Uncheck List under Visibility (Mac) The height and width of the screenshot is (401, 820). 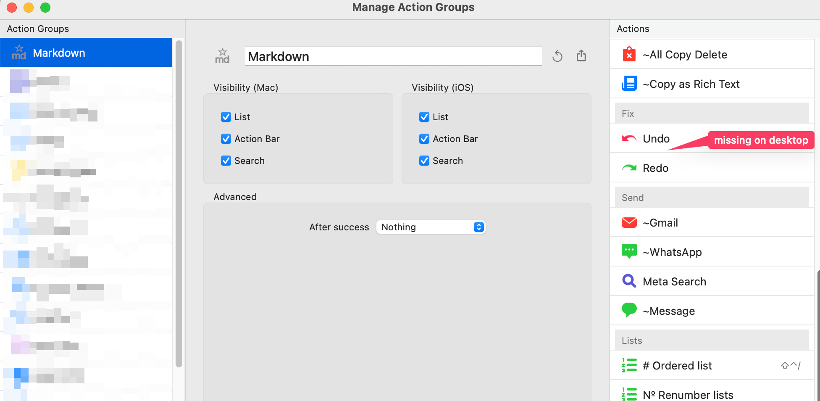click(x=226, y=117)
